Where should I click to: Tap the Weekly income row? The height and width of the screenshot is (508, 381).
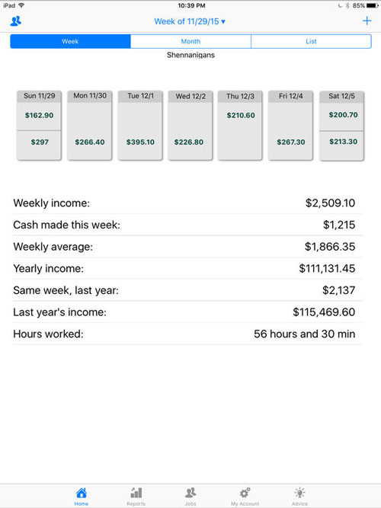tap(187, 203)
